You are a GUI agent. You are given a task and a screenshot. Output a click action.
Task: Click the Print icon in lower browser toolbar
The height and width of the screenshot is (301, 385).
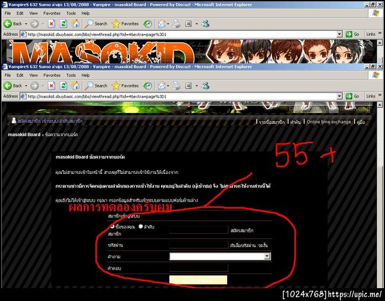(176, 86)
